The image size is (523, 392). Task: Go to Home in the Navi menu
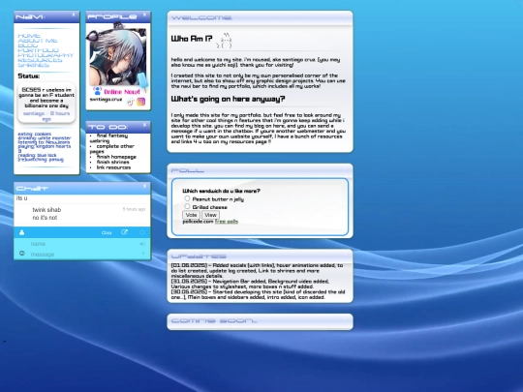pyautogui.click(x=29, y=36)
